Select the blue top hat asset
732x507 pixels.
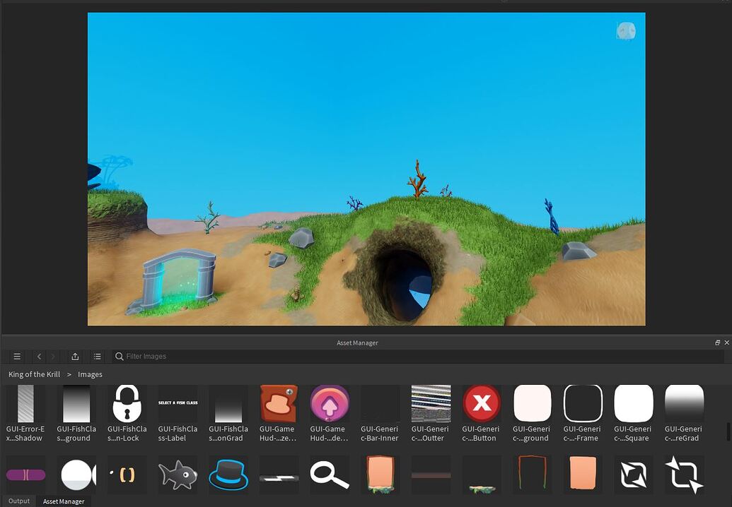click(228, 475)
